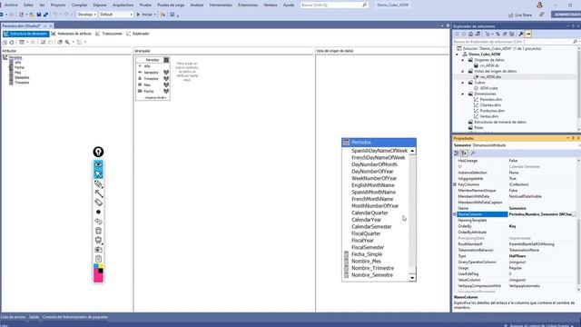Screen dimensions: 581x327
Task: Click the Alphabetical sort icon in Properties
Action: coord(464,154)
